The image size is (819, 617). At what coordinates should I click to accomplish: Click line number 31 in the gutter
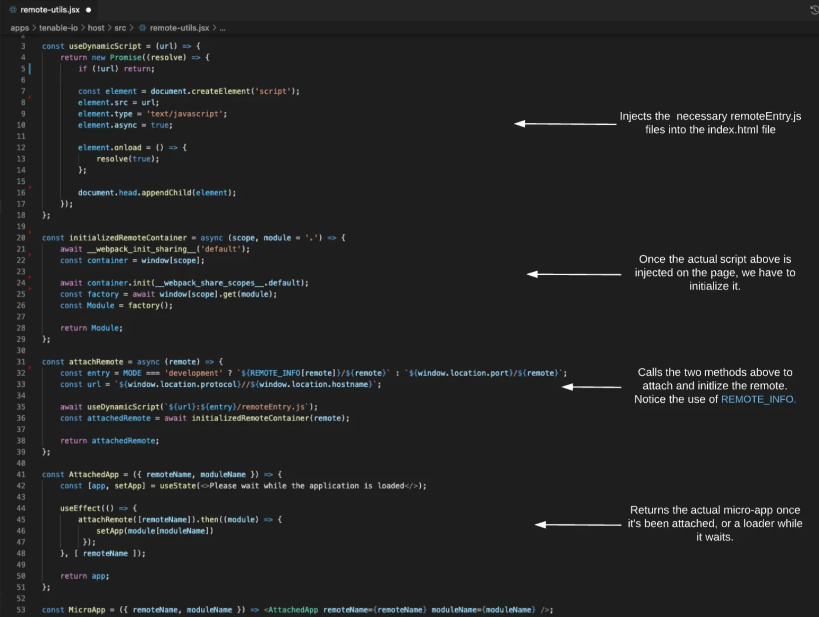(x=21, y=362)
